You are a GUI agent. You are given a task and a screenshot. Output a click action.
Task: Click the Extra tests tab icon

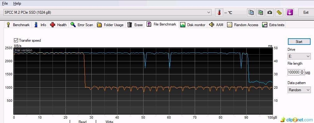tap(265, 25)
